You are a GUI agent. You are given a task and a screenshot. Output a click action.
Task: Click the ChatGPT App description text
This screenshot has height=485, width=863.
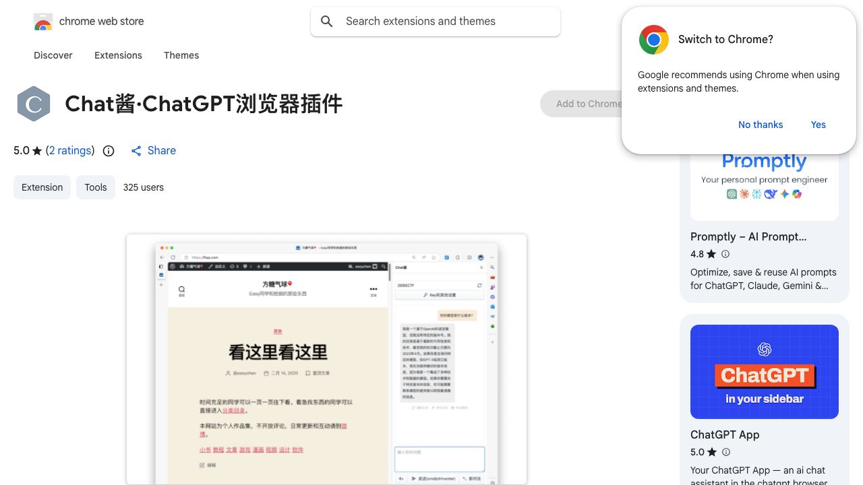tap(759, 475)
